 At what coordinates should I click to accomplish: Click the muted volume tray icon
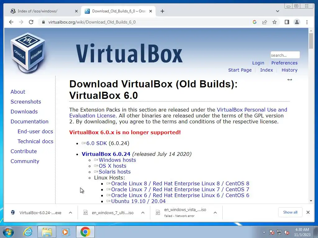[x=287, y=232]
